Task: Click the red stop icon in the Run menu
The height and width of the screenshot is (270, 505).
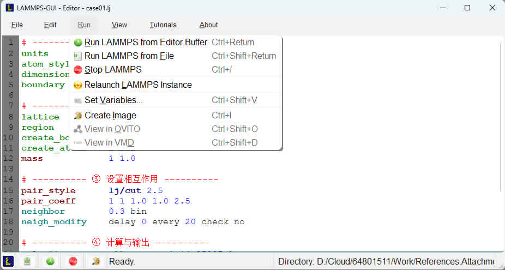Action: [x=78, y=70]
